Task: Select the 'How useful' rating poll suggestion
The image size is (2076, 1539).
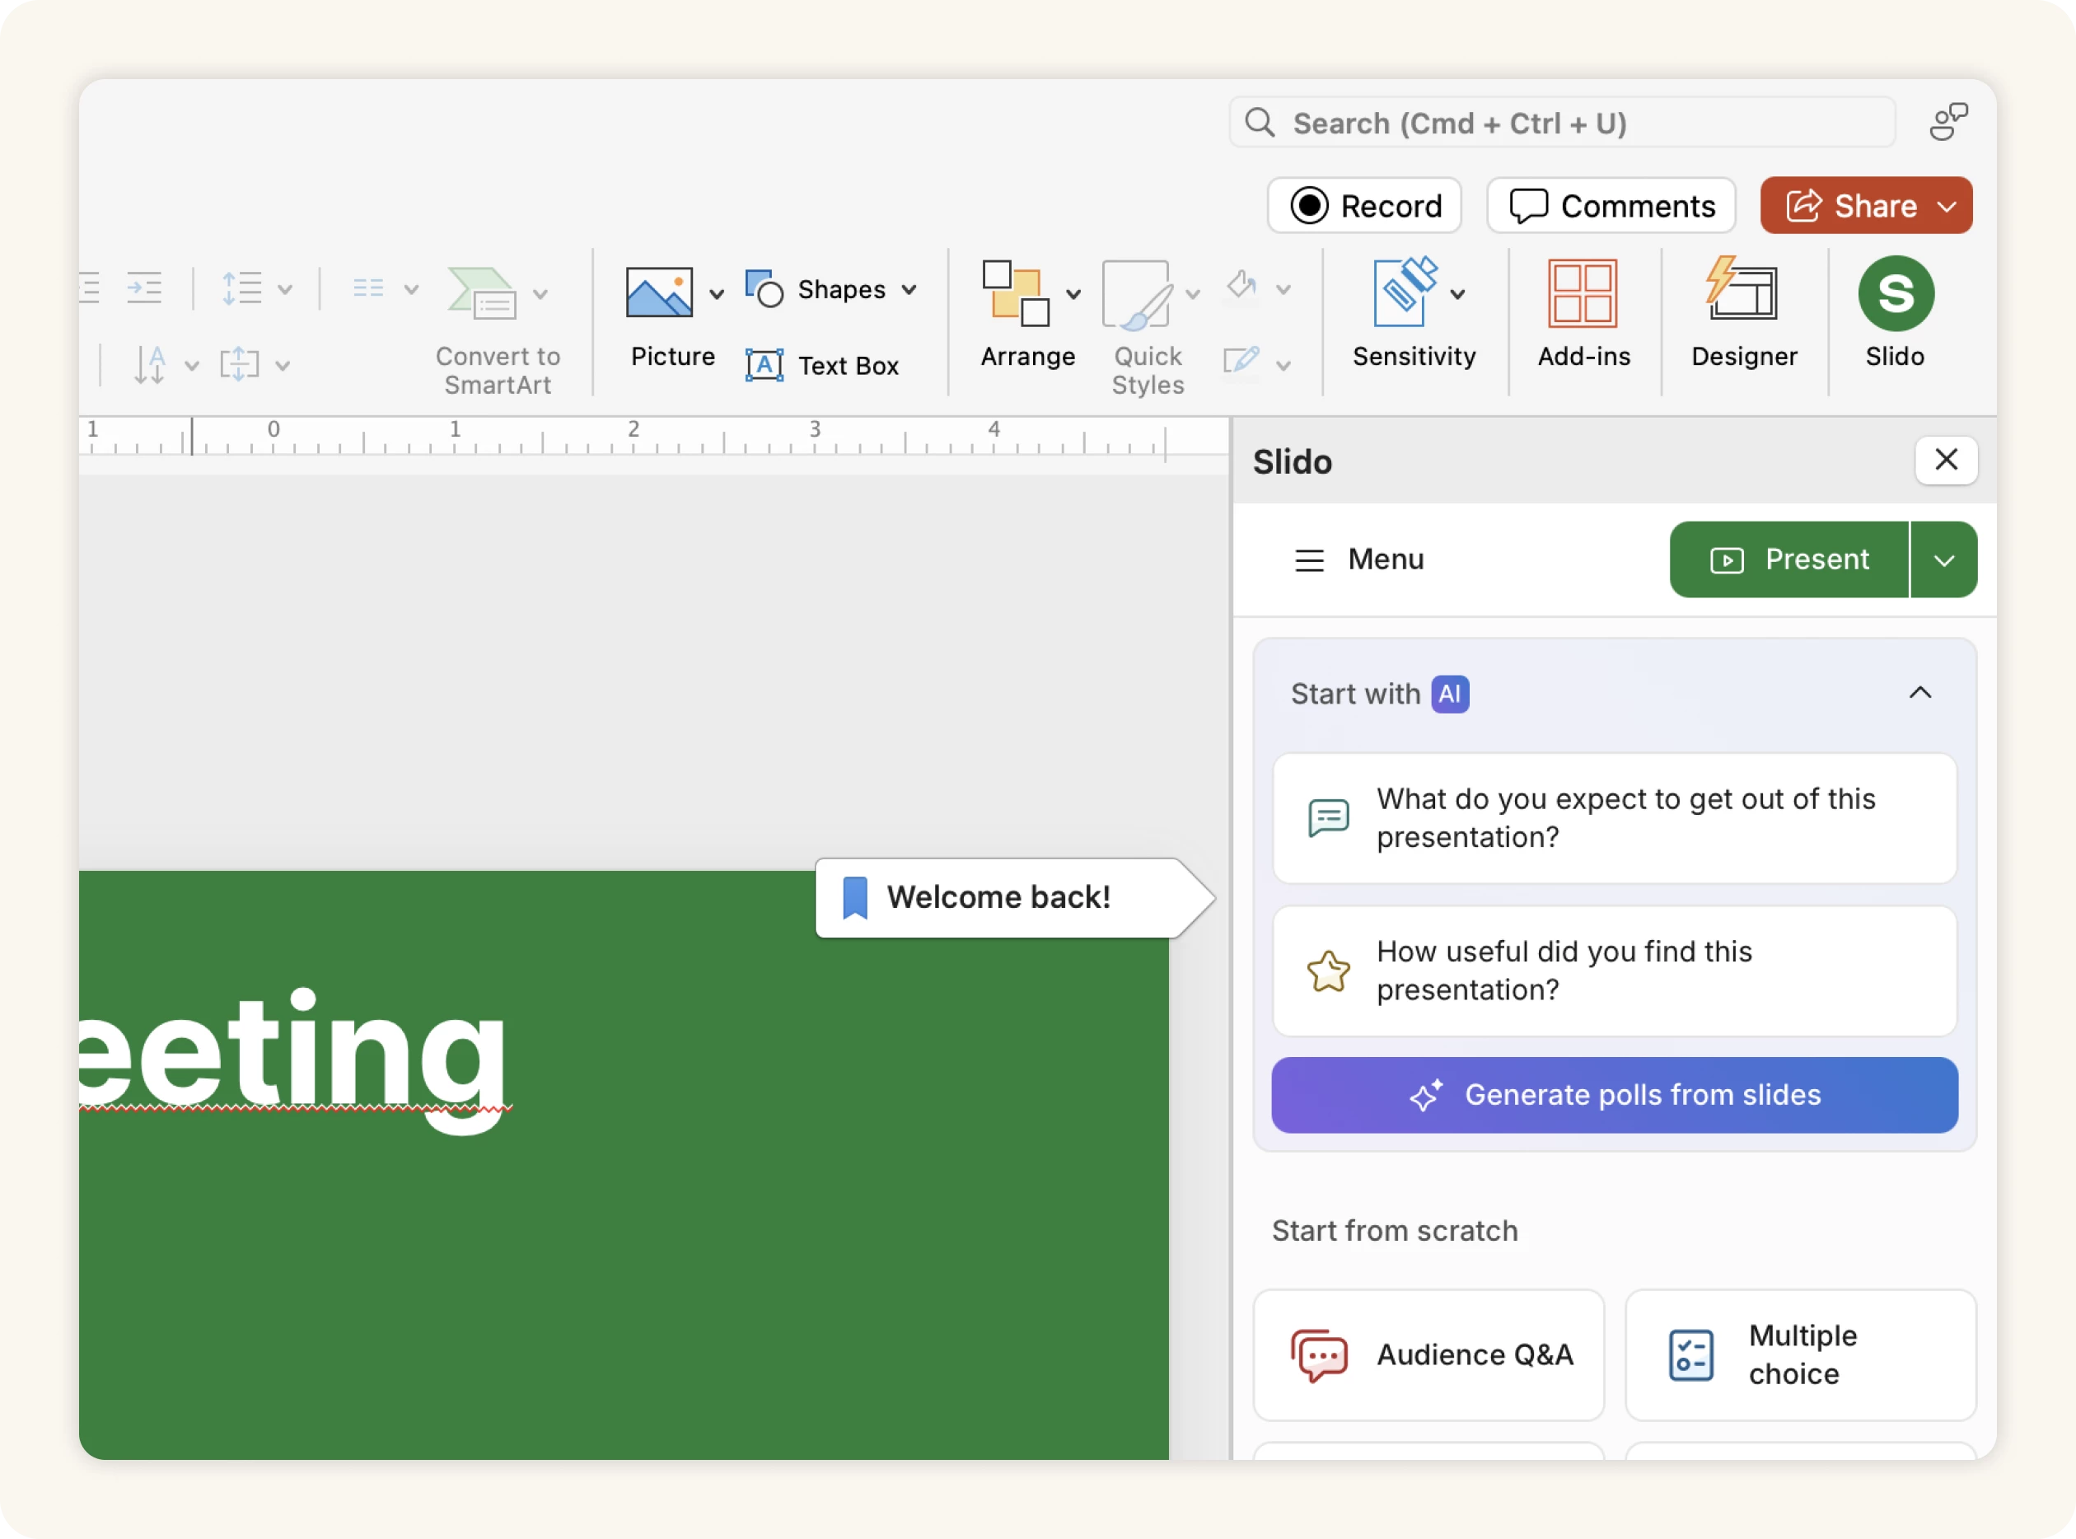Action: 1613,971
